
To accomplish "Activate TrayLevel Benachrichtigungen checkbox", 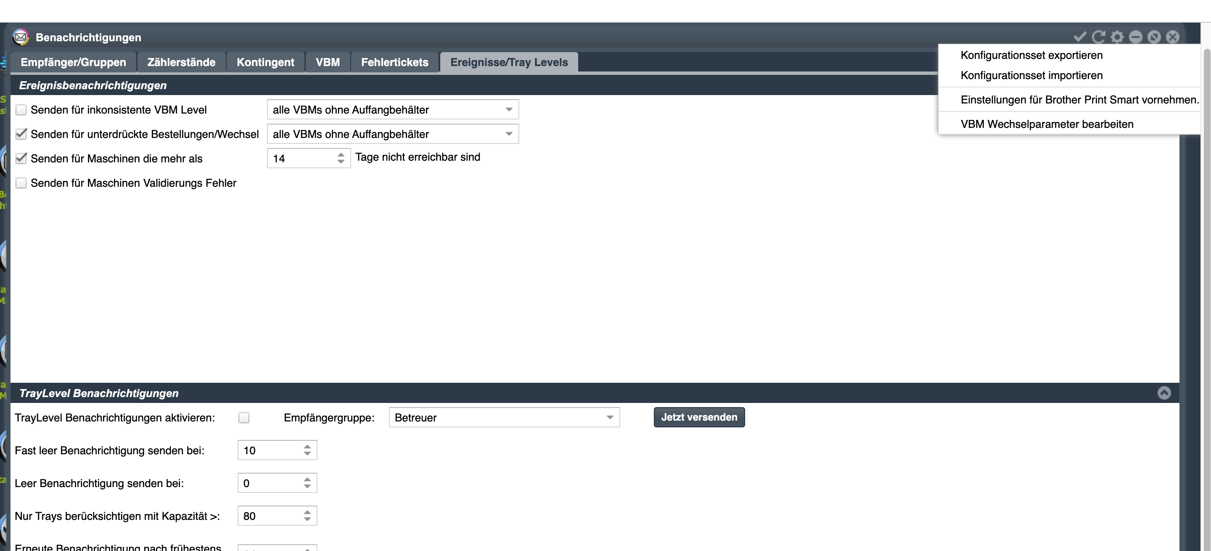I will pos(243,418).
